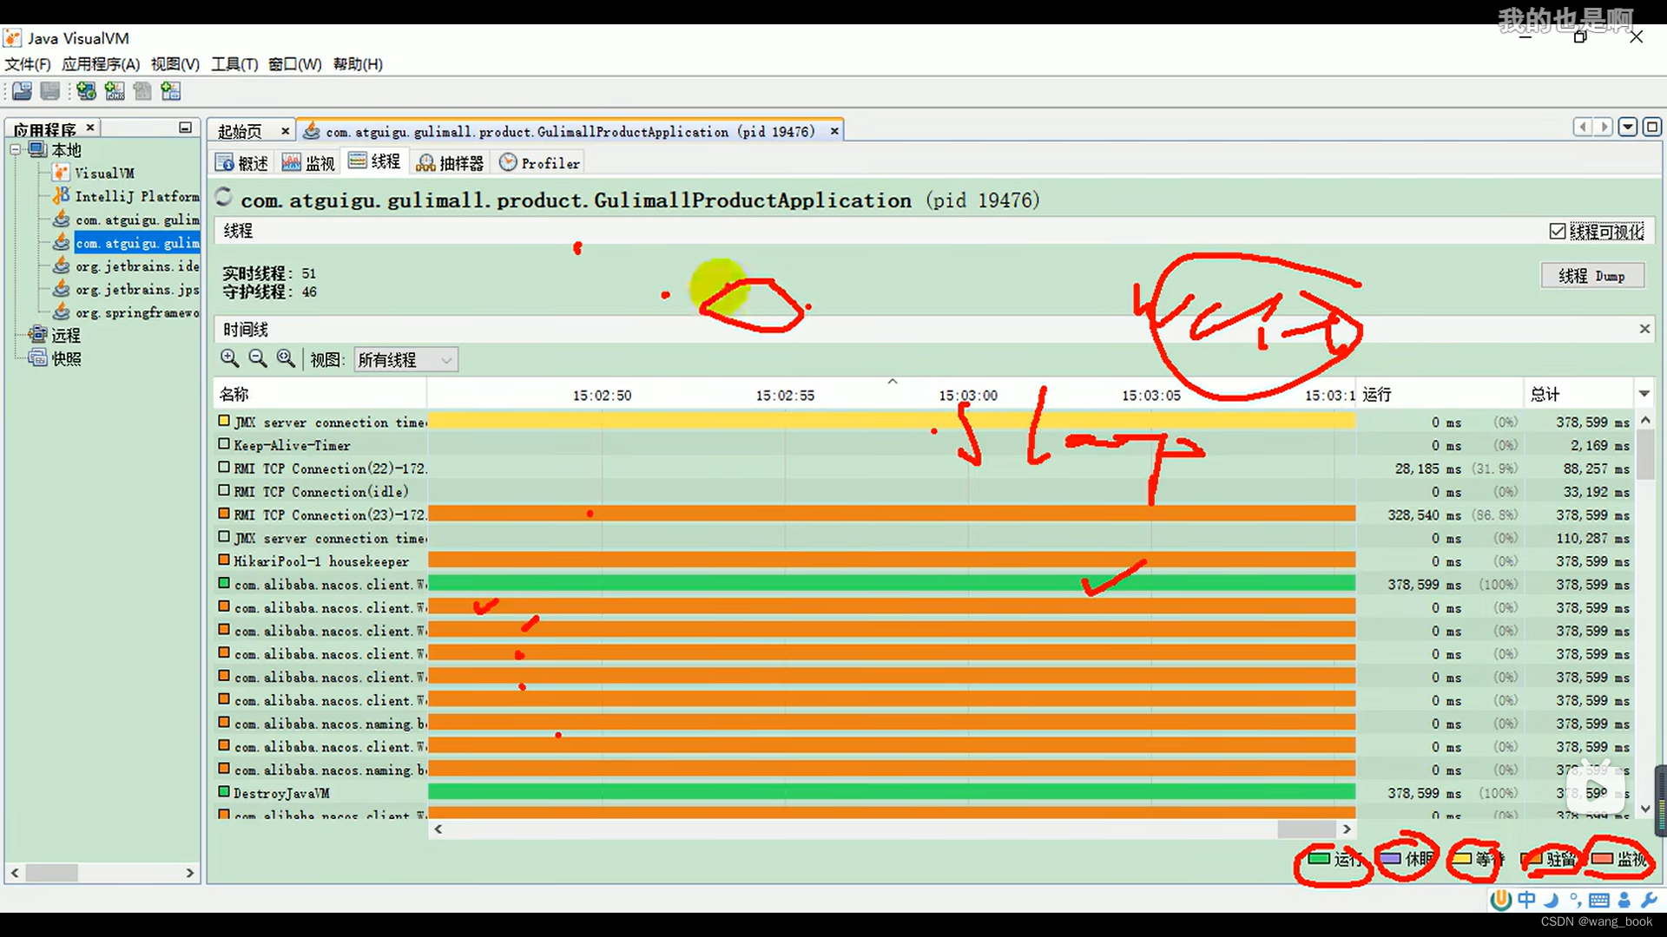Click green 运行 legend swatch
The height and width of the screenshot is (937, 1667).
[x=1319, y=858]
